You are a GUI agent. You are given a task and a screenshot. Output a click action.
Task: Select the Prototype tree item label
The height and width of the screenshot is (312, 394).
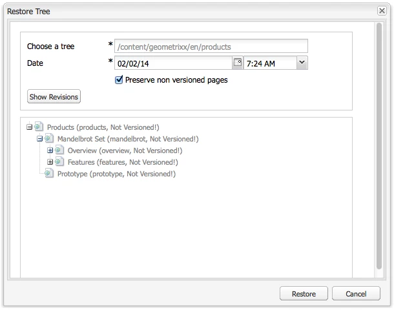[116, 174]
